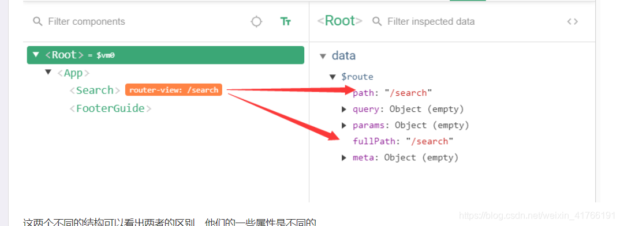Collapse the App component node
The image size is (620, 226).
tap(48, 72)
